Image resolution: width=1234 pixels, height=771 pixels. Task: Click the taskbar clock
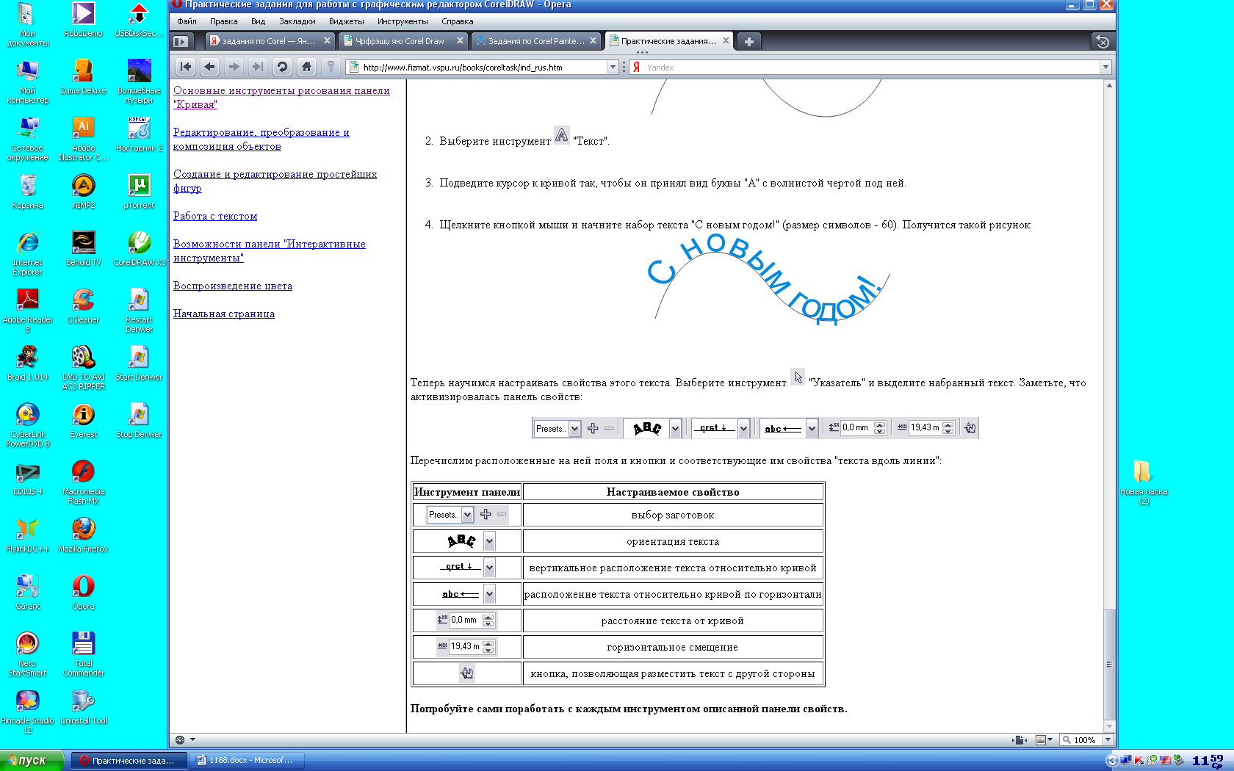click(x=1208, y=760)
